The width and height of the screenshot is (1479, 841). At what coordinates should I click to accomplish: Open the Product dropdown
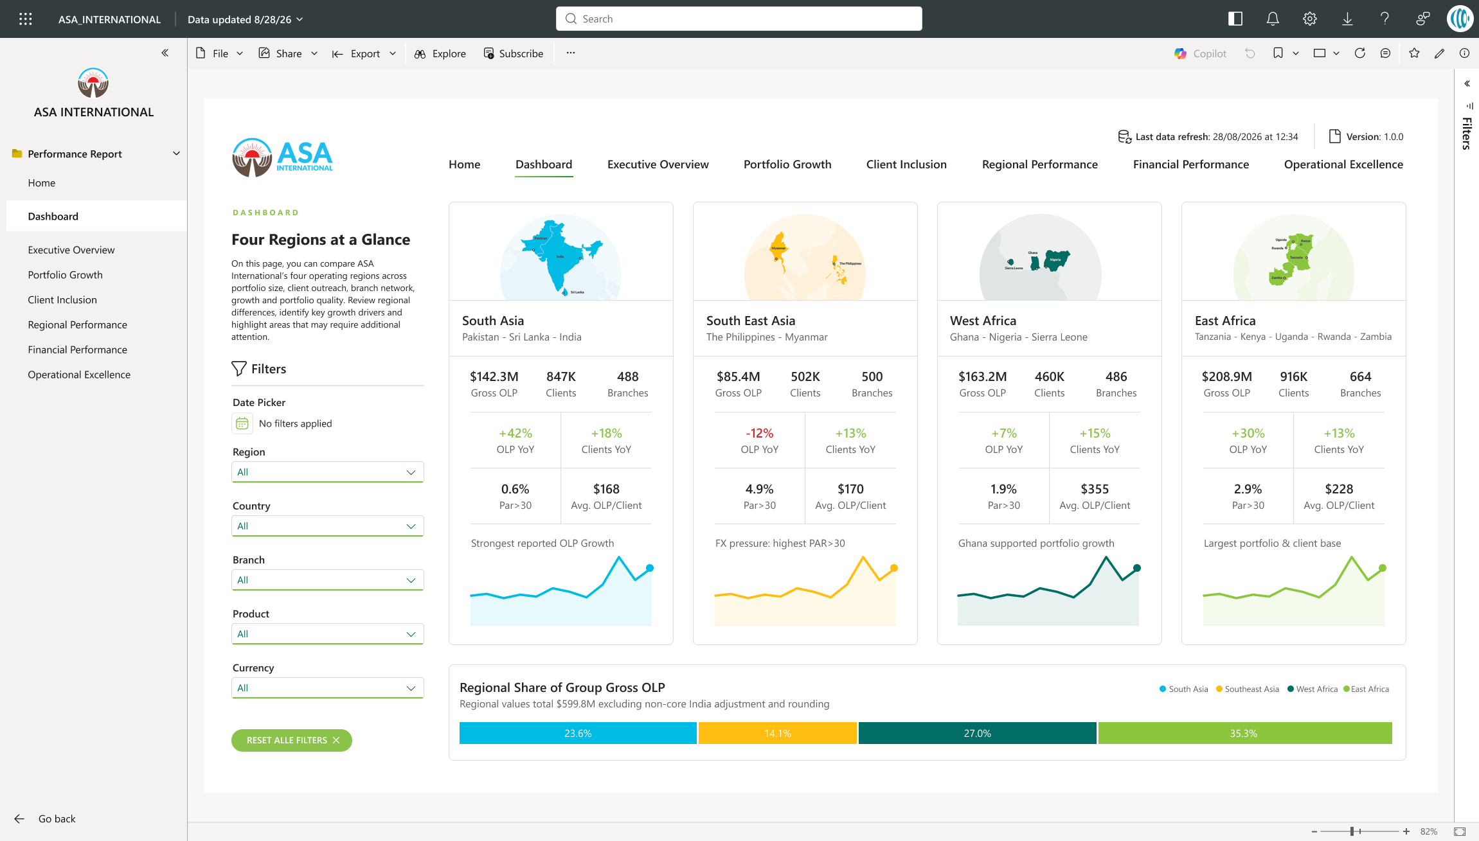pos(327,634)
